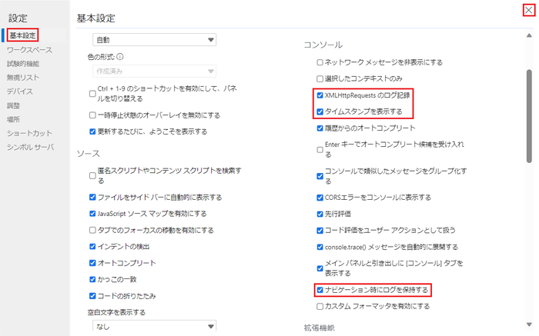Enable Enter キーでオートコンプリート候補を受け入れる

click(320, 150)
